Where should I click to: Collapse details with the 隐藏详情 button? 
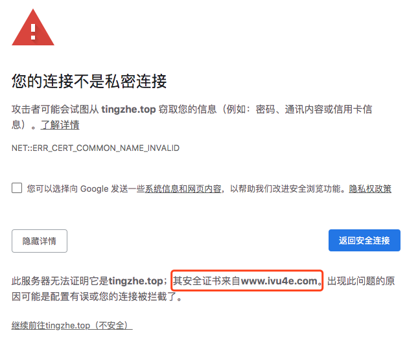pyautogui.click(x=40, y=241)
